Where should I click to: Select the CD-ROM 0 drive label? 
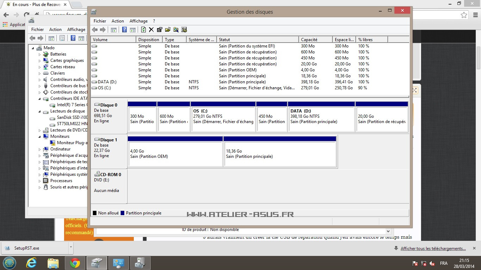click(110, 174)
